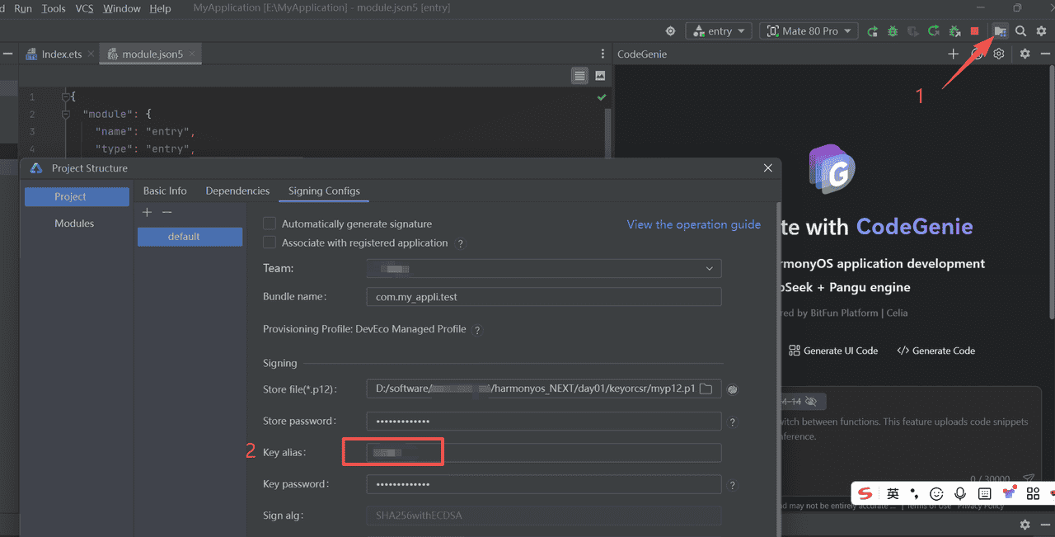Click help icon next to Store password

[x=733, y=422]
